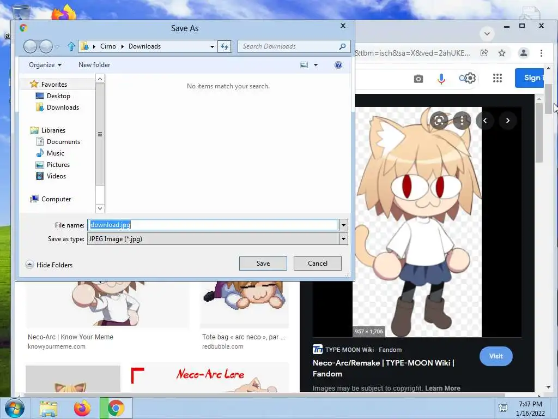Select Downloads in the navigation pane
The image size is (558, 419).
click(x=63, y=107)
